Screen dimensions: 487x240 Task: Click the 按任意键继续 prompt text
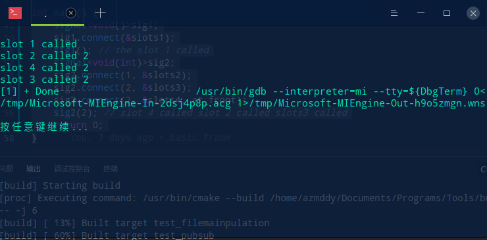(44, 127)
